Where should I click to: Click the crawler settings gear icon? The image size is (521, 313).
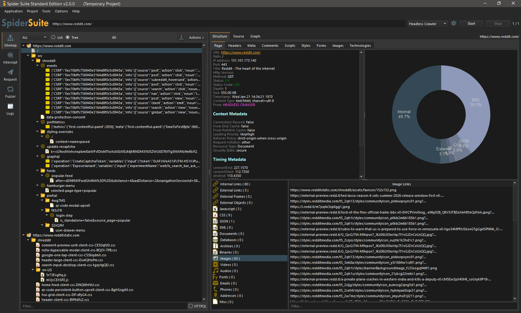454,24
